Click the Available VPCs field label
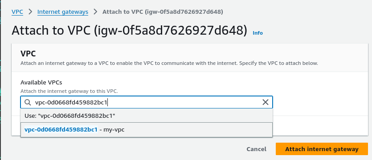Viewport: 372px width, 160px height. 41,82
